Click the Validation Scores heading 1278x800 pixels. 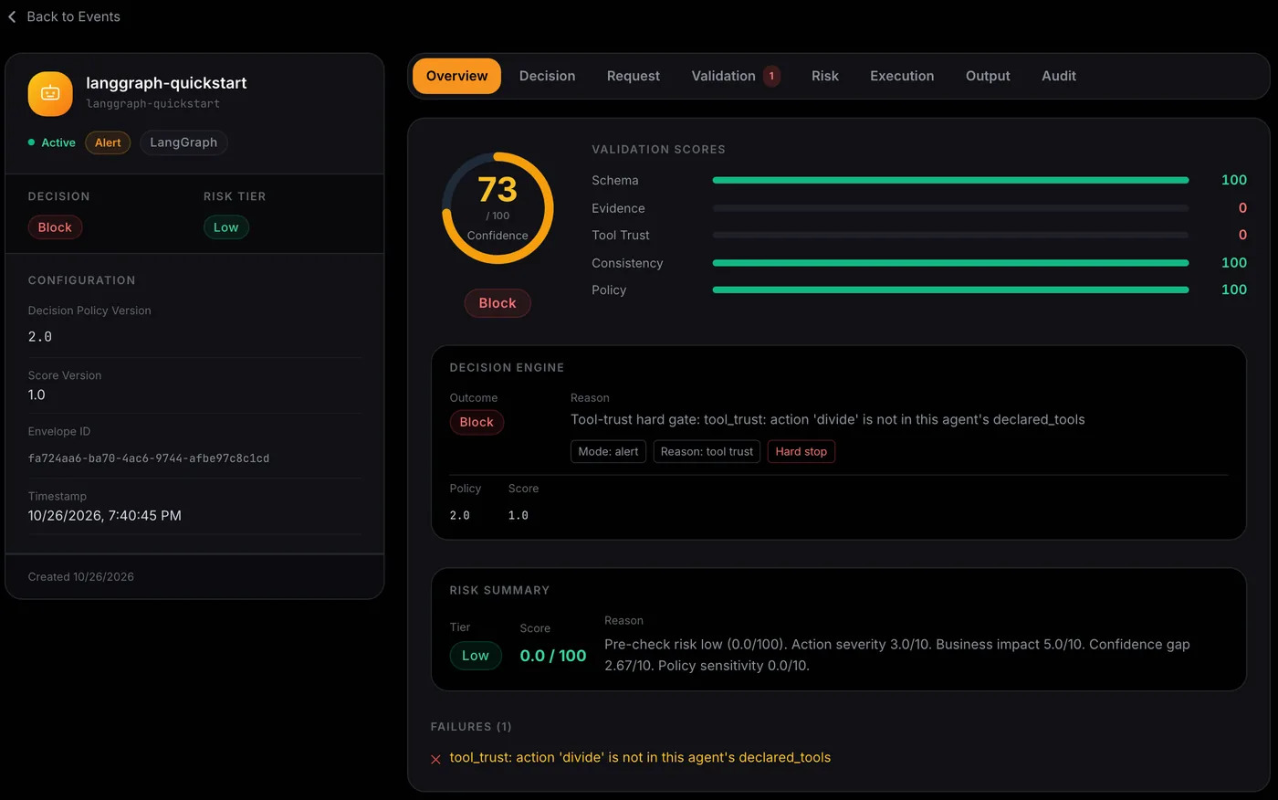pyautogui.click(x=658, y=150)
